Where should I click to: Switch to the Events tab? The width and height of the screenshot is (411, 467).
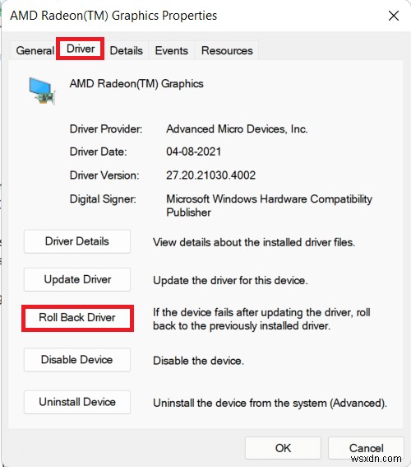pyautogui.click(x=172, y=50)
